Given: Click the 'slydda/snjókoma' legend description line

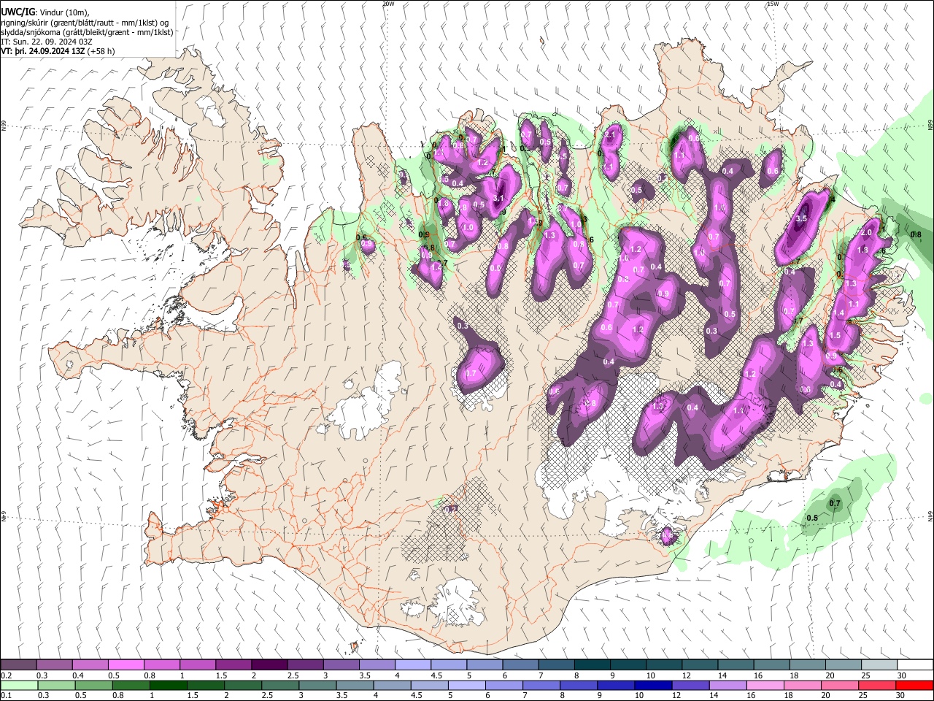Looking at the screenshot, I should (87, 33).
